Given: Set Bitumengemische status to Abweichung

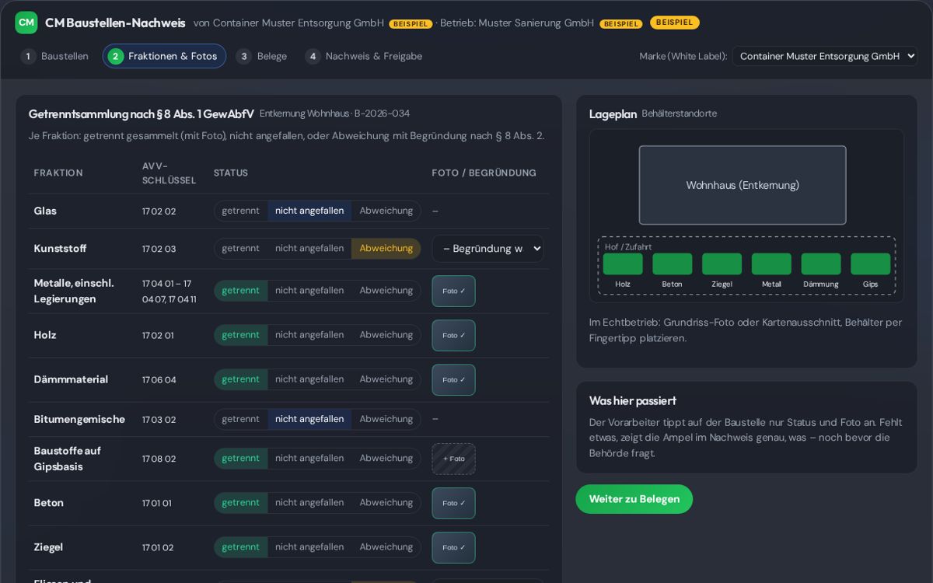Looking at the screenshot, I should tap(386, 419).
